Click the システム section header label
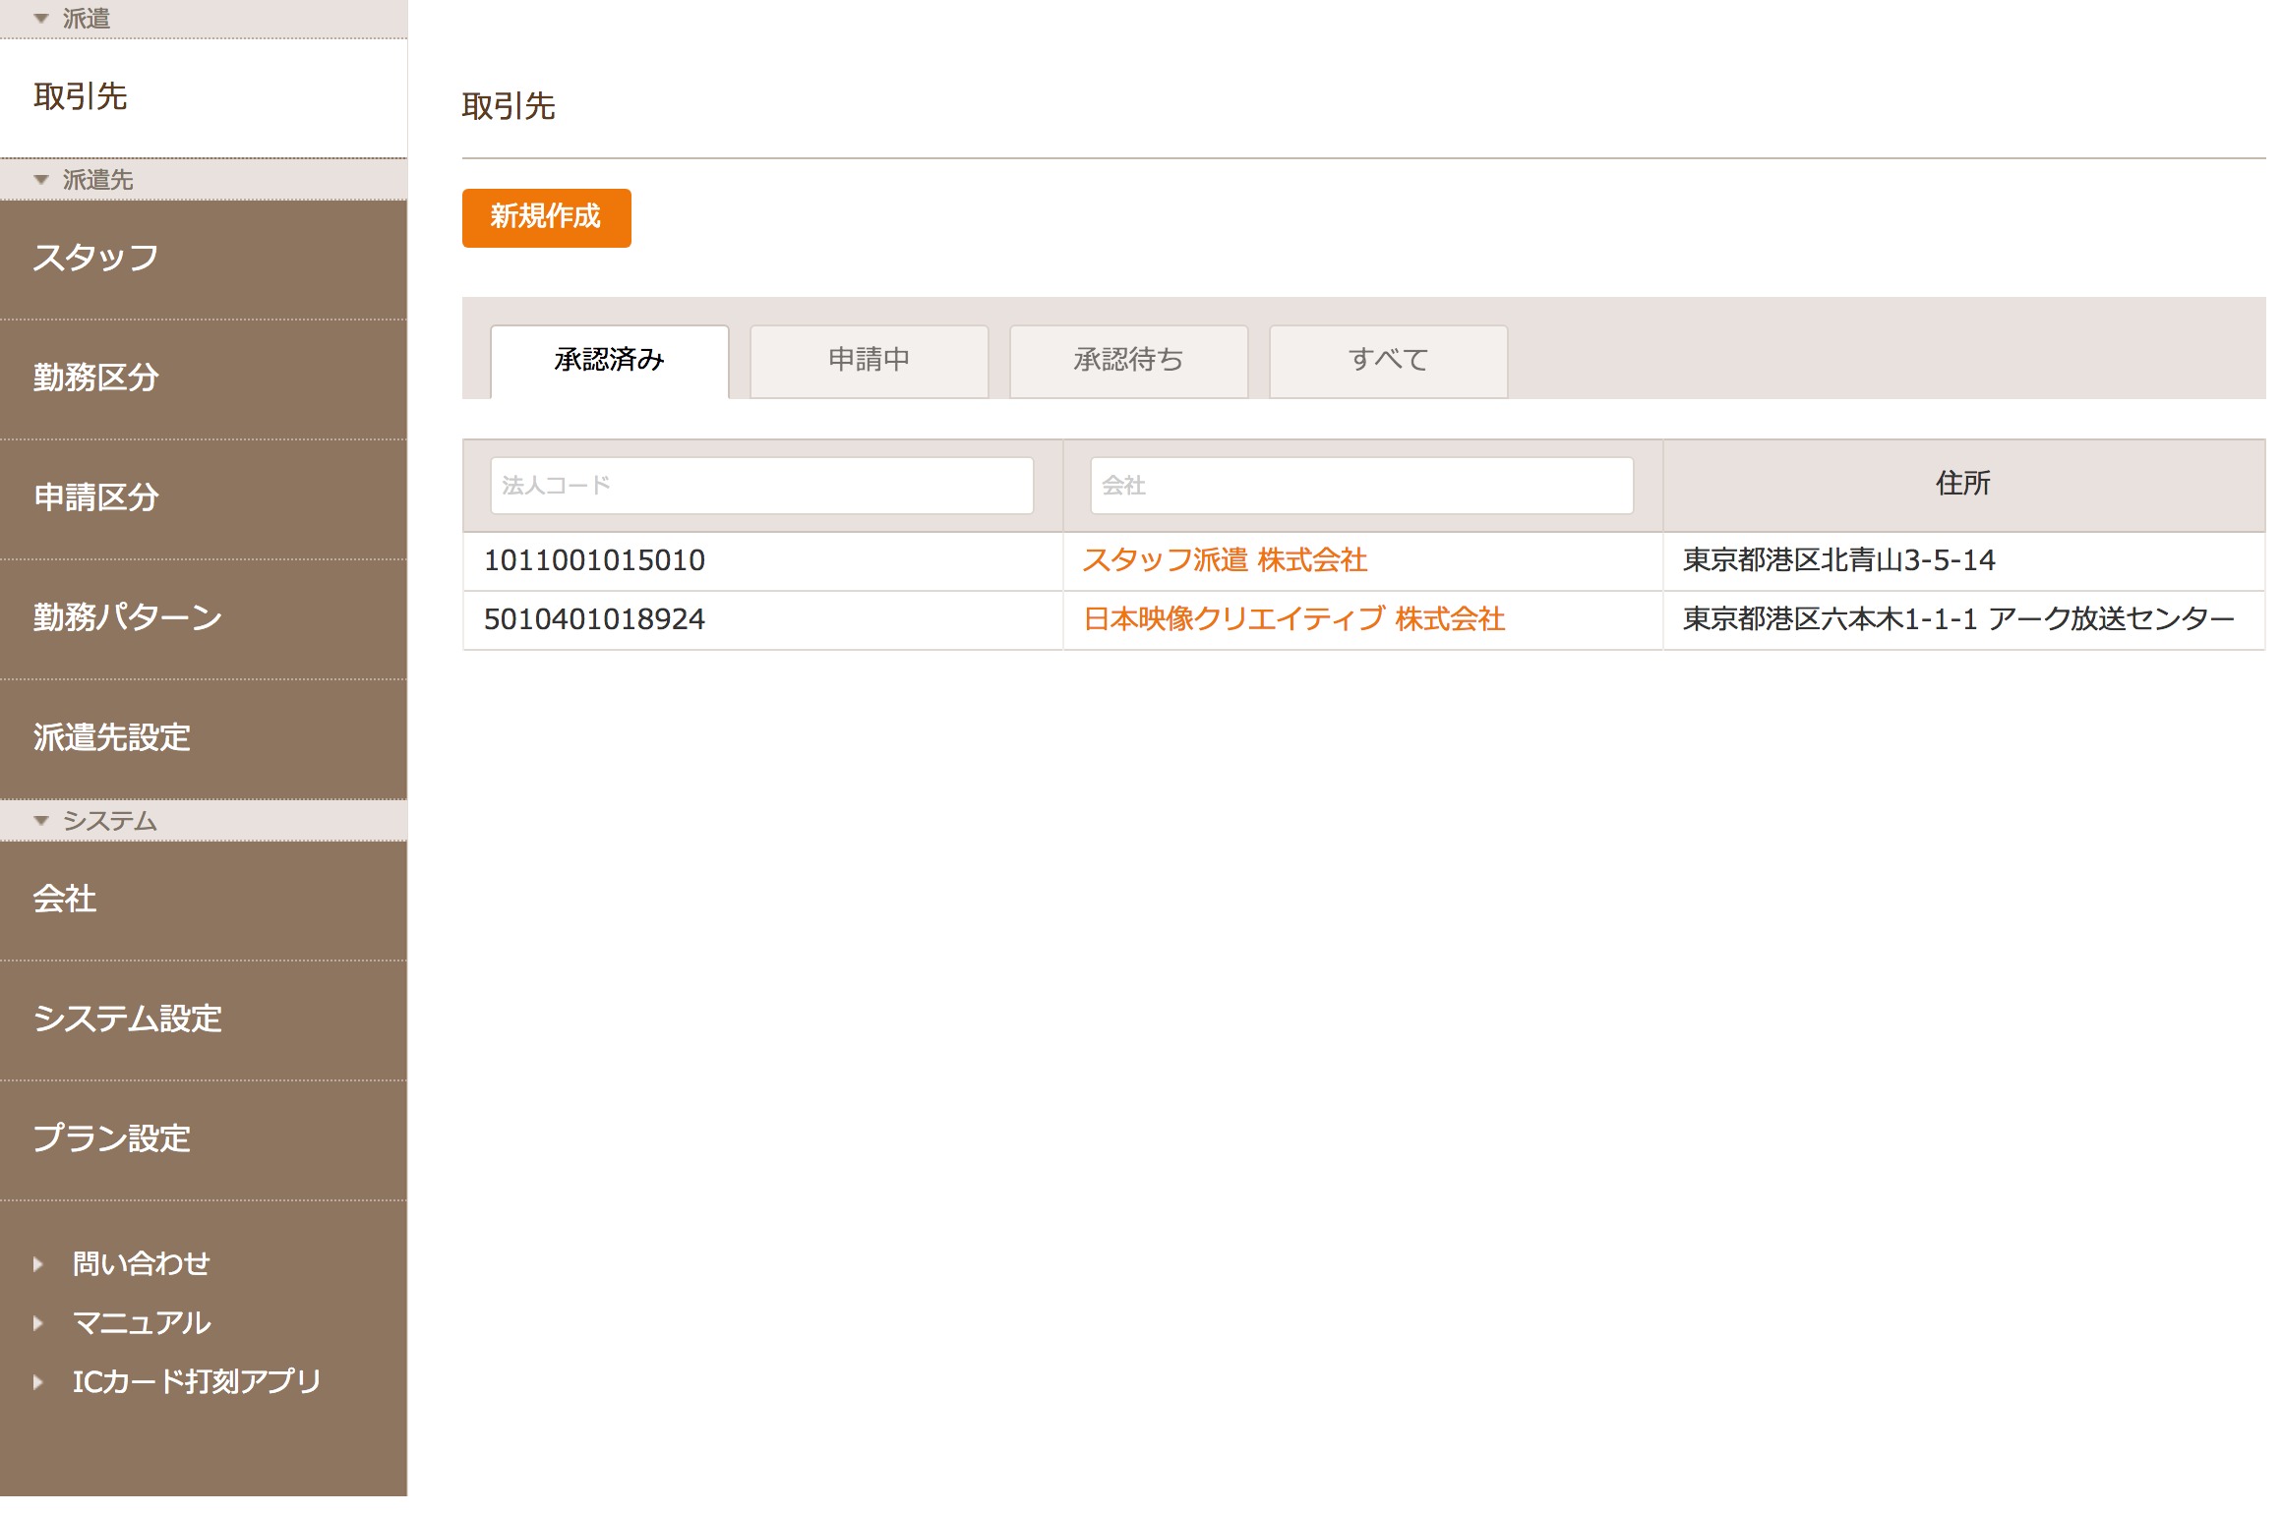This screenshot has width=2282, height=1514. [110, 821]
